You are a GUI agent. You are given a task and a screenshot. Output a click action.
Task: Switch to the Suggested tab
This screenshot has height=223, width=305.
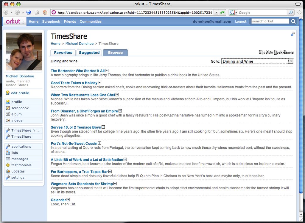[x=89, y=53]
